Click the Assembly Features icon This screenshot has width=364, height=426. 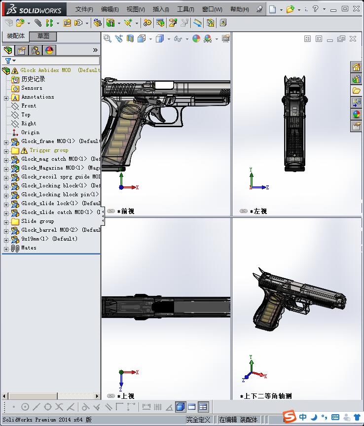point(110,23)
